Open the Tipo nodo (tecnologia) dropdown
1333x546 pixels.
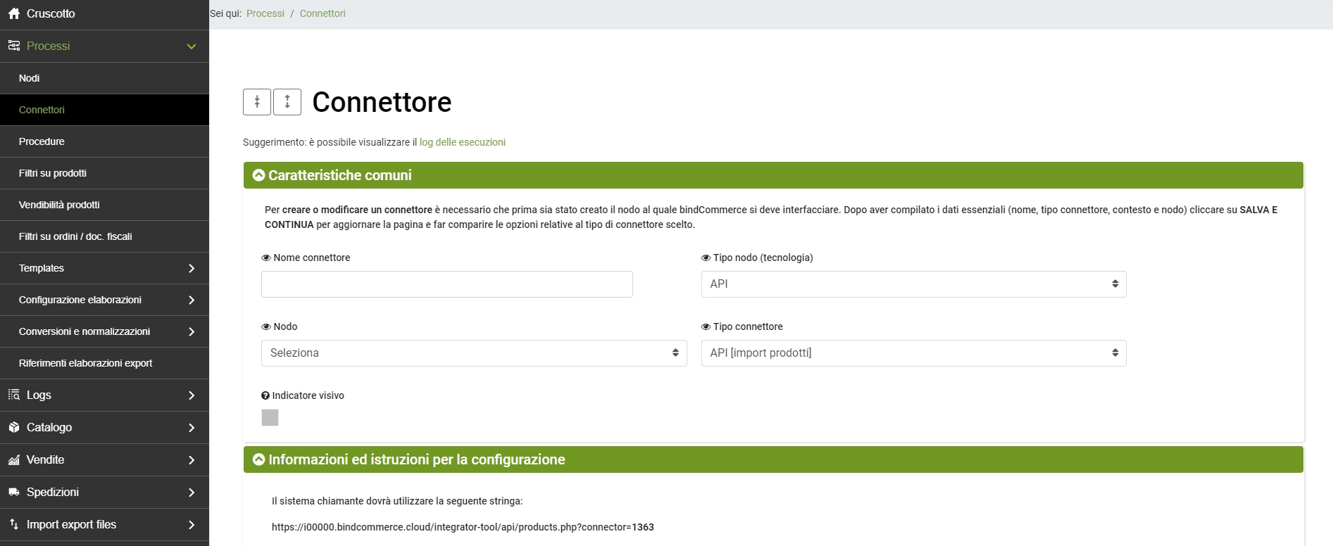[x=913, y=284]
